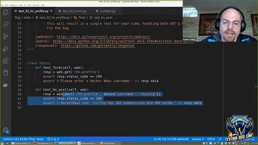Open the Mozilla Firefox taskbar item
Image resolution: width=258 pixels, height=145 pixels.
click(107, 143)
